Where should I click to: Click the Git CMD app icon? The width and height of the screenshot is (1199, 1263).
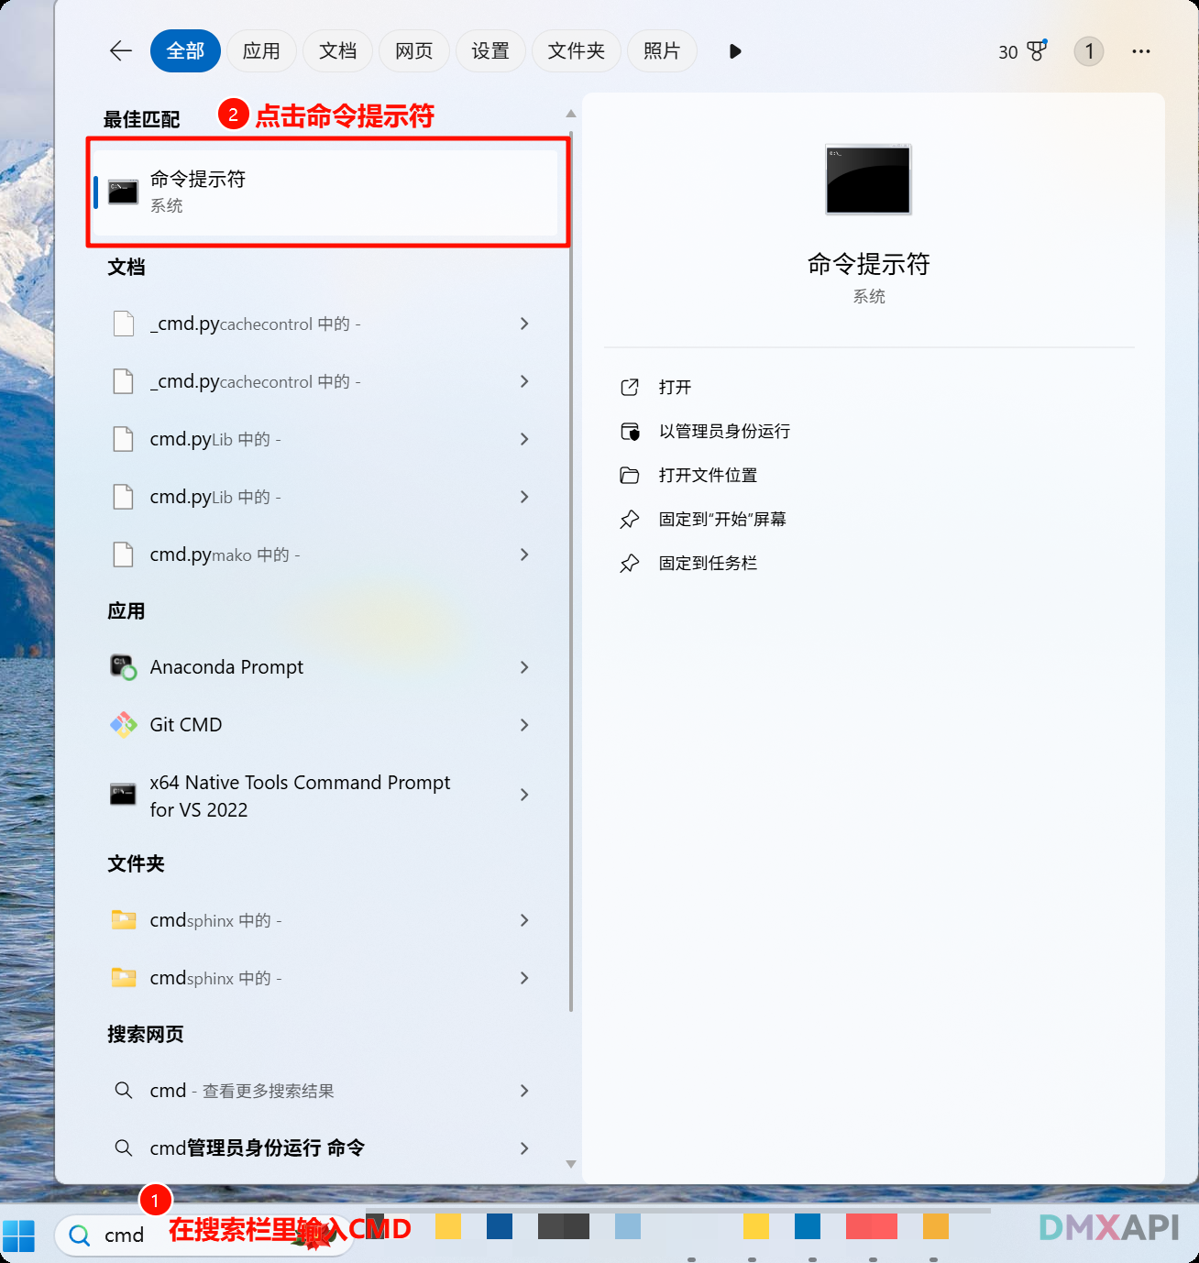[123, 725]
